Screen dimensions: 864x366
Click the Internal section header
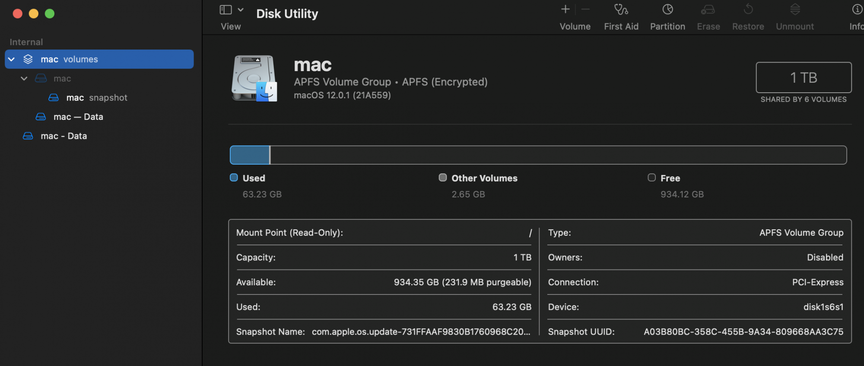click(26, 42)
